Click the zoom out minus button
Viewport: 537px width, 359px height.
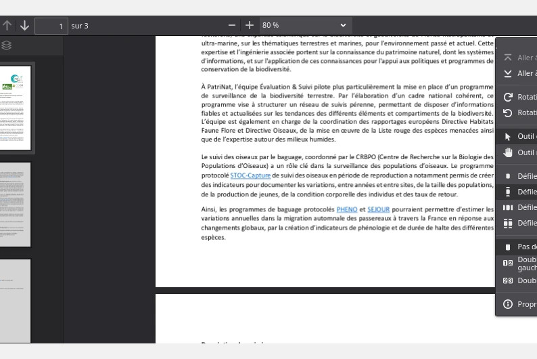pyautogui.click(x=233, y=25)
